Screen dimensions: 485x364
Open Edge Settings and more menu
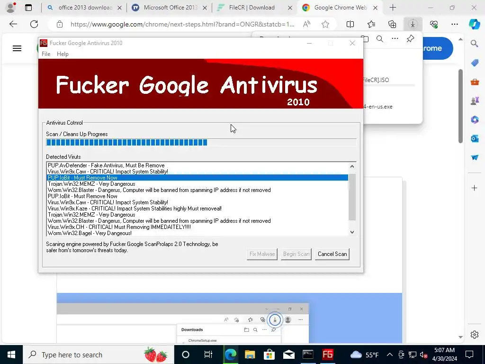pos(455,24)
